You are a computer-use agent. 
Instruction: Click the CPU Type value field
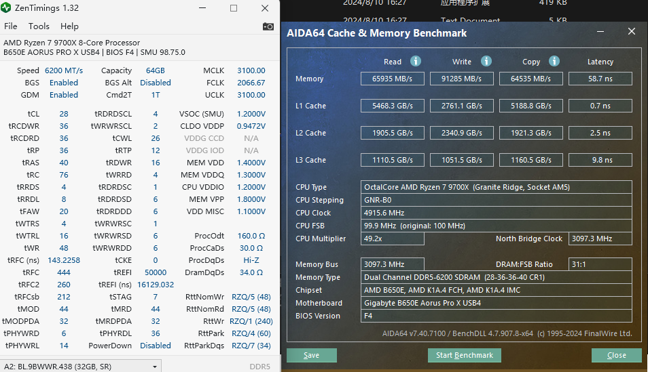pyautogui.click(x=497, y=187)
